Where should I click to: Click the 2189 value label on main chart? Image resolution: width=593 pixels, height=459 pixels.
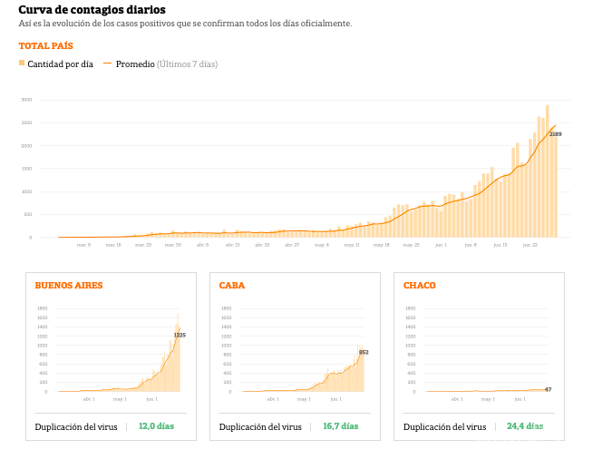(x=555, y=134)
